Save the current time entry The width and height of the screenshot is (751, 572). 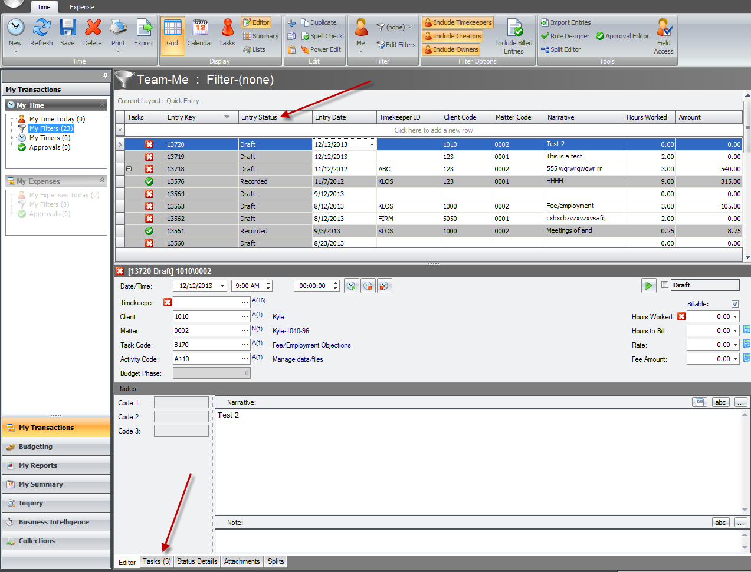[x=67, y=34]
